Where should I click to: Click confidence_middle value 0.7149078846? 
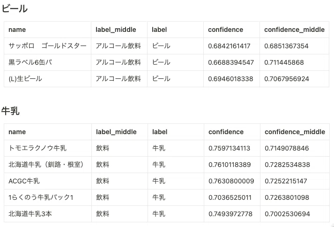(x=287, y=148)
